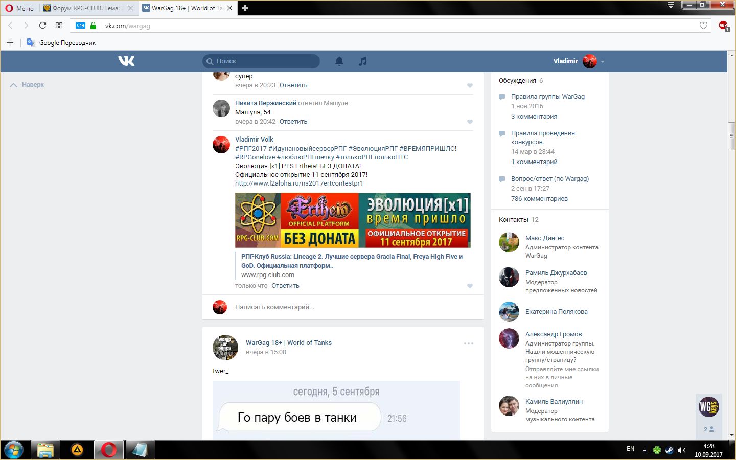The width and height of the screenshot is (736, 460).
Task: Open the WG keys floating chat icon
Action: (709, 407)
